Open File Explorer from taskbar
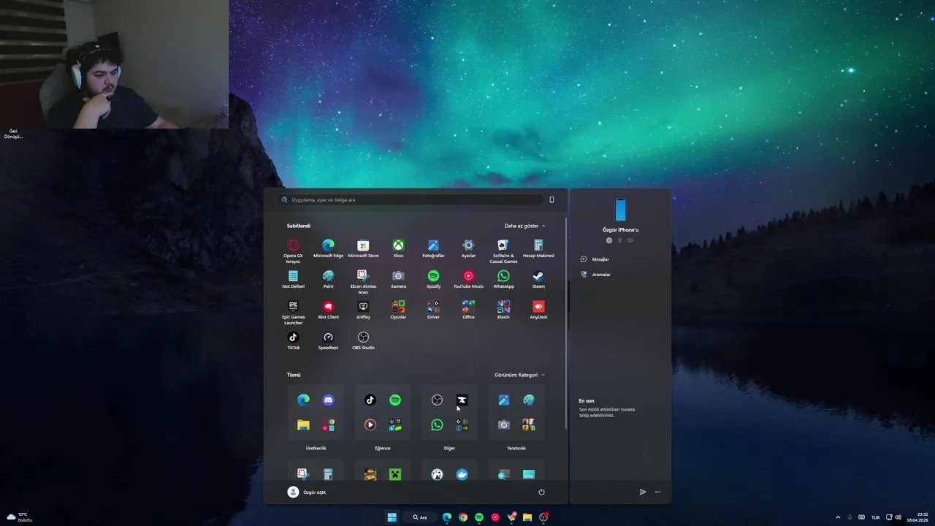This screenshot has height=526, width=935. pyautogui.click(x=527, y=517)
